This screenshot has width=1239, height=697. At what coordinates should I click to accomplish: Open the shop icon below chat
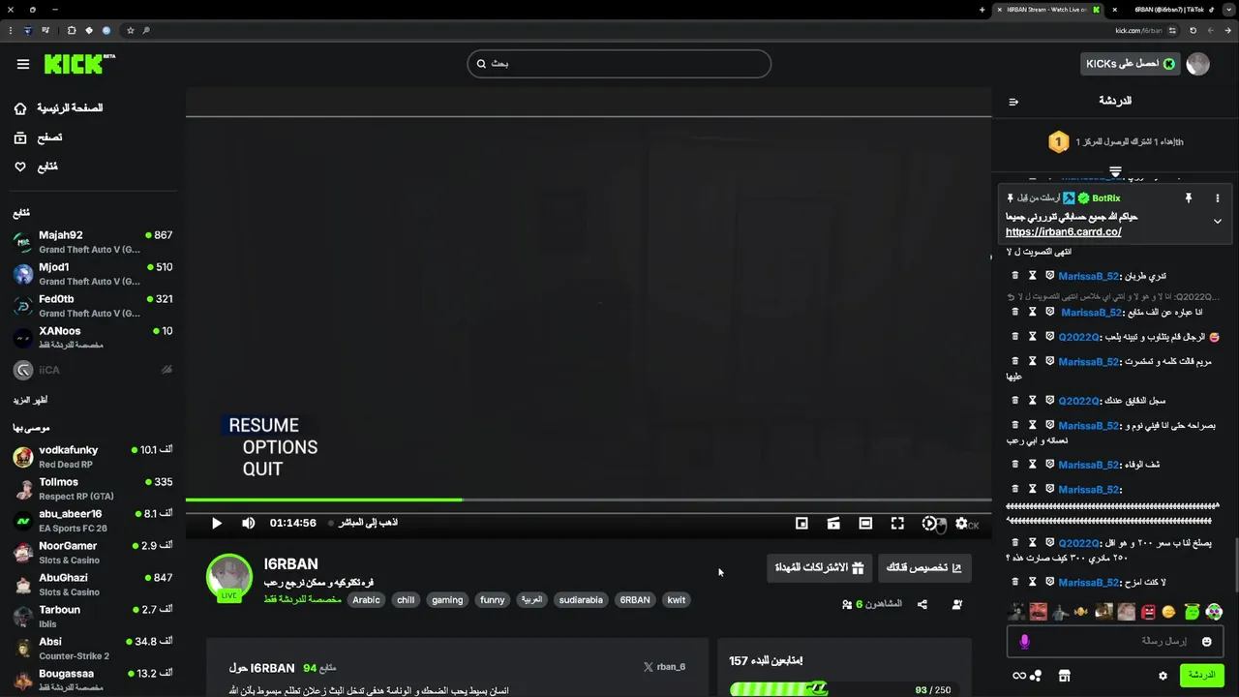(x=1064, y=676)
